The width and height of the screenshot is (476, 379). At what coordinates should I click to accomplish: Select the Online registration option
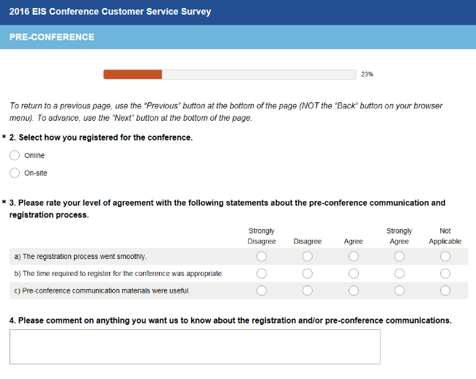(15, 155)
